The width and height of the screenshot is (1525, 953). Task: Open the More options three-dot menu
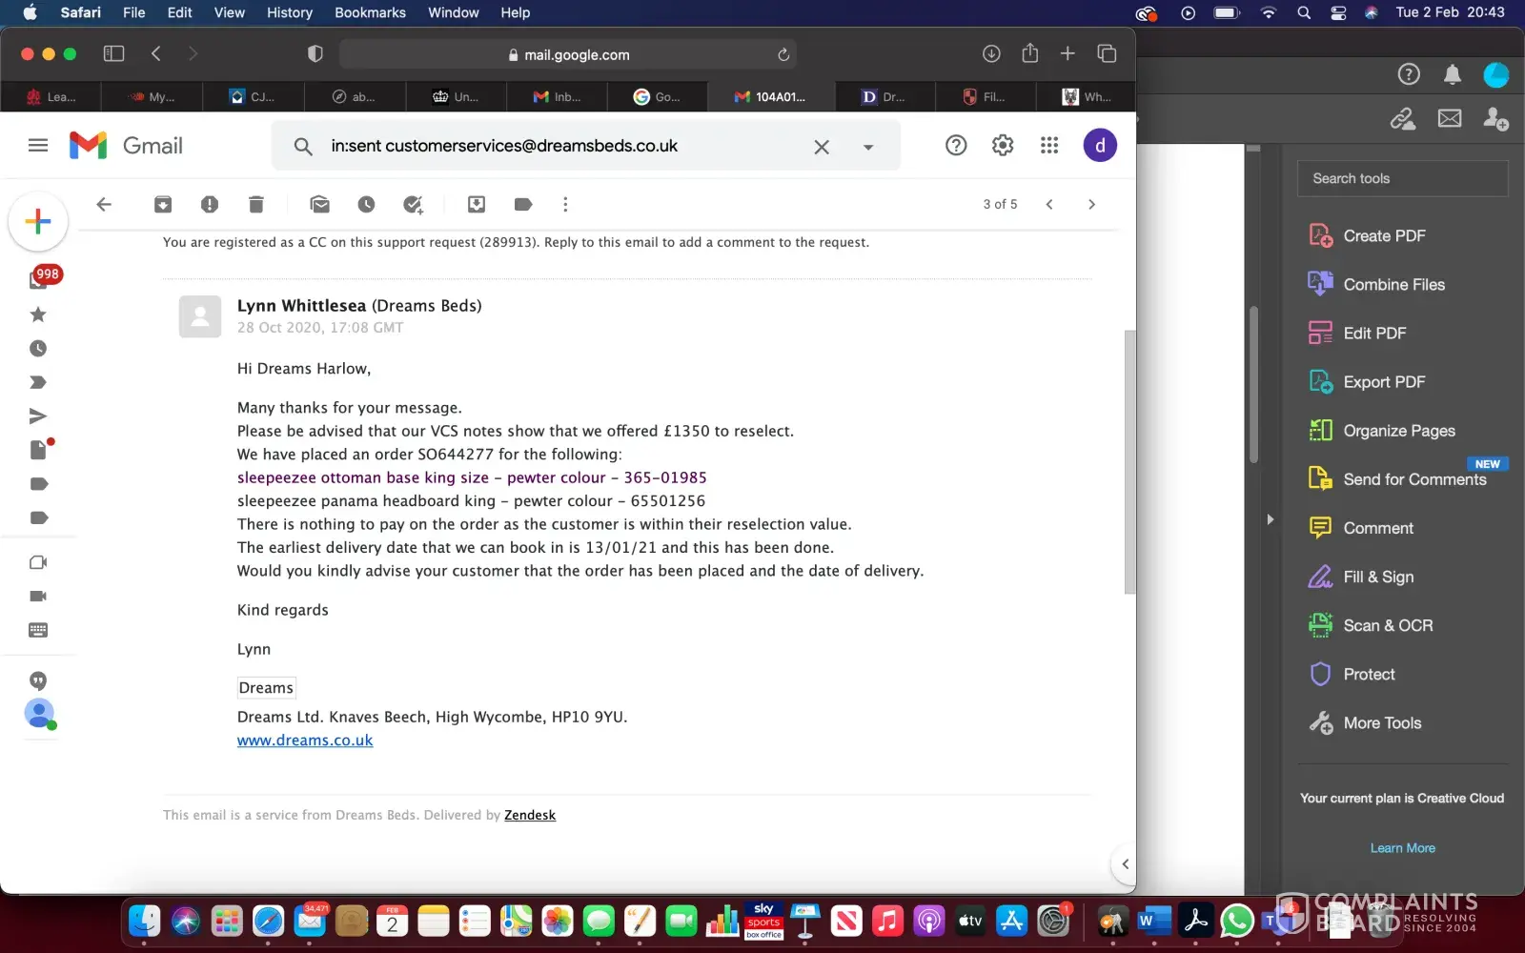click(565, 204)
